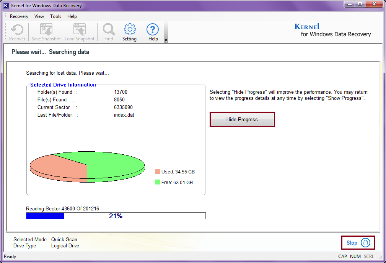The image size is (386, 263).
Task: Click the Selected Drive Information heading
Action: click(63, 85)
